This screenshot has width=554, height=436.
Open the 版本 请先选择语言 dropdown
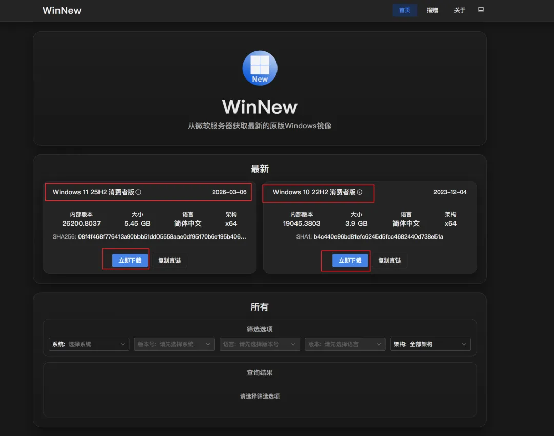[345, 344]
